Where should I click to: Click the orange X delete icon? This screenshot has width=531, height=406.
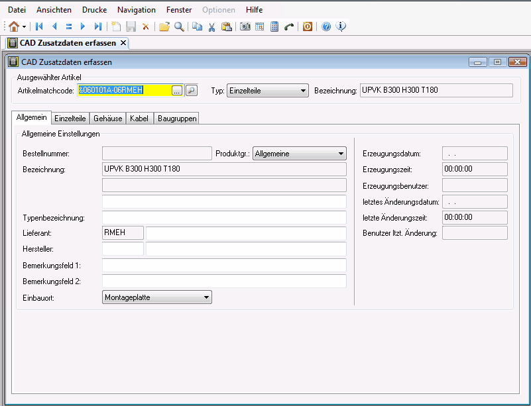pos(146,26)
